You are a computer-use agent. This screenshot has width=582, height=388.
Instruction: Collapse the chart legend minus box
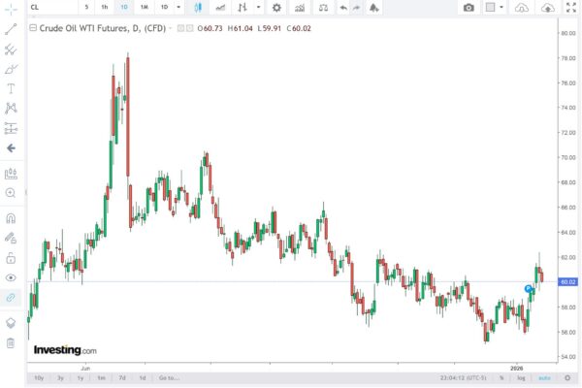(x=33, y=28)
